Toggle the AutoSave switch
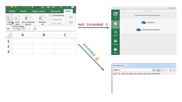The image size is (182, 102). (34, 7)
